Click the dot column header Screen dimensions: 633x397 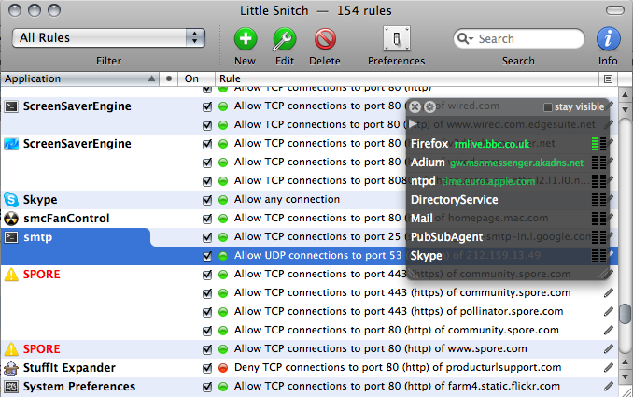[x=169, y=78]
